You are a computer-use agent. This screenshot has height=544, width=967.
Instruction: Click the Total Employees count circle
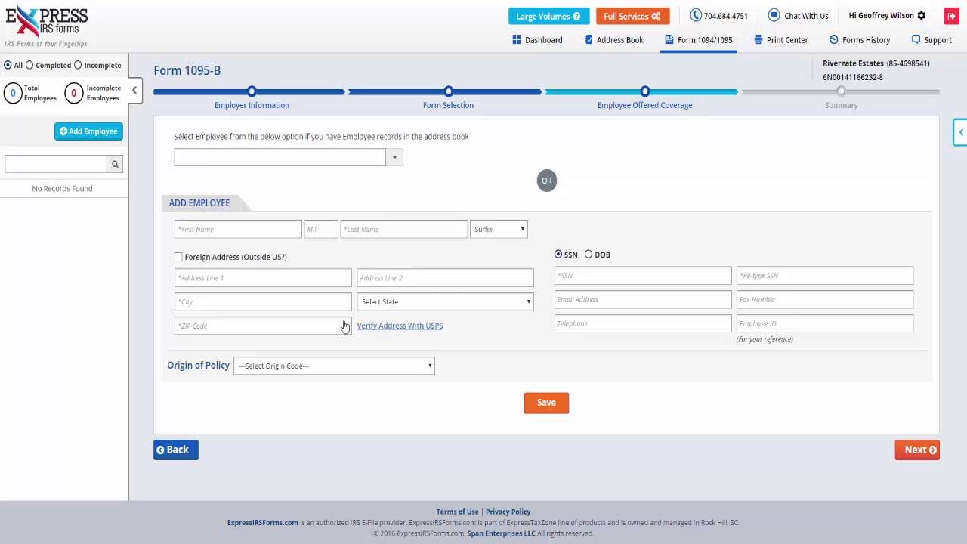tap(13, 93)
